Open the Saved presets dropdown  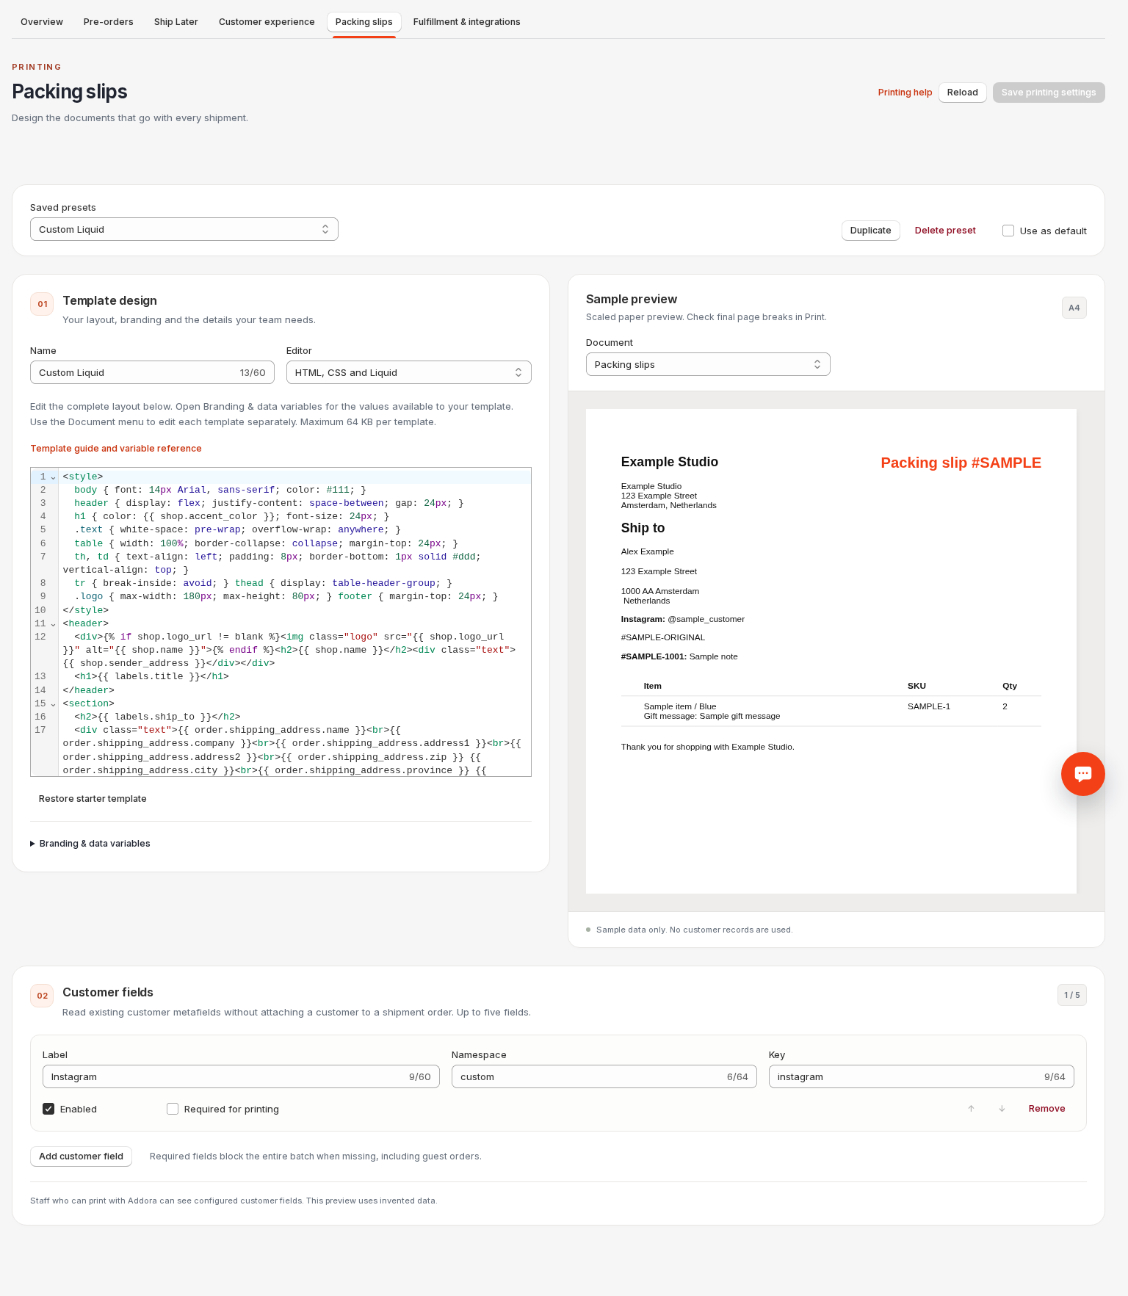point(184,229)
